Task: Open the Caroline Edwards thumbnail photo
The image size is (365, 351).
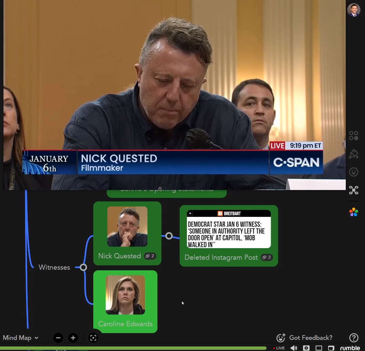Action: pyautogui.click(x=125, y=295)
